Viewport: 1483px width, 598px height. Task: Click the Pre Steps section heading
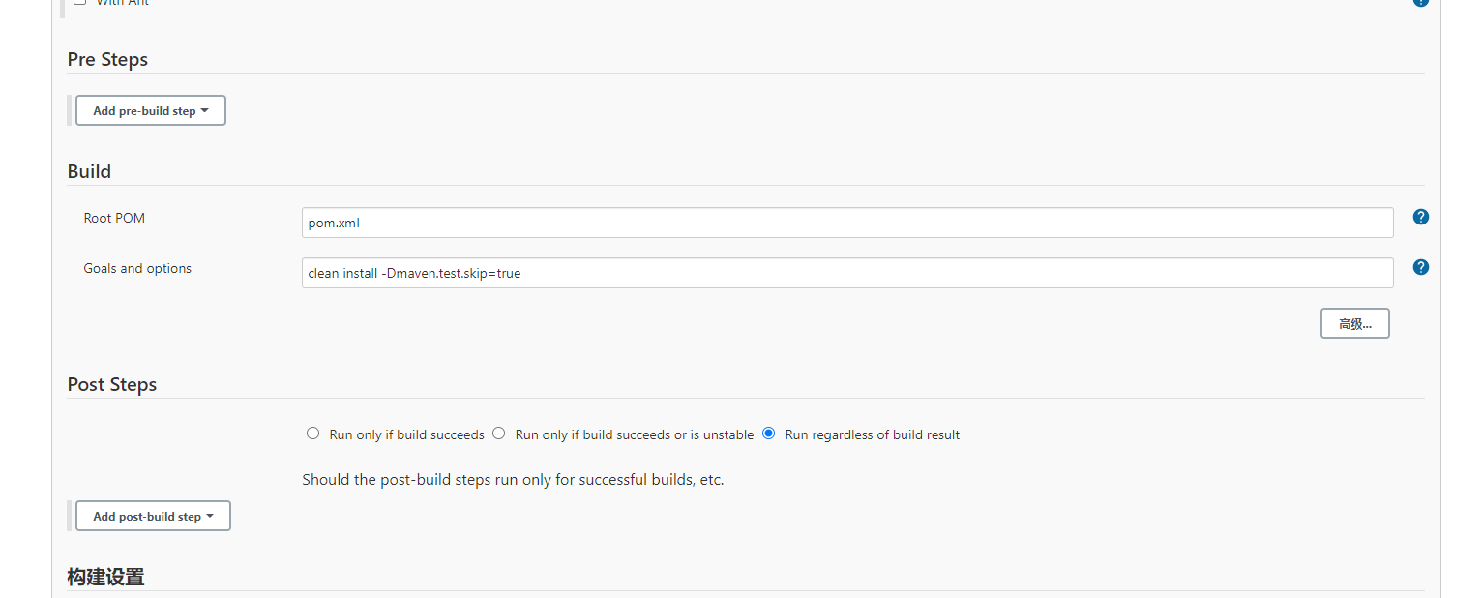[x=107, y=59]
